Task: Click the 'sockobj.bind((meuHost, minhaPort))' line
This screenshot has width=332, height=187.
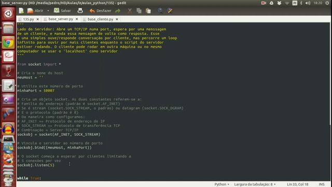Action: click(54, 148)
